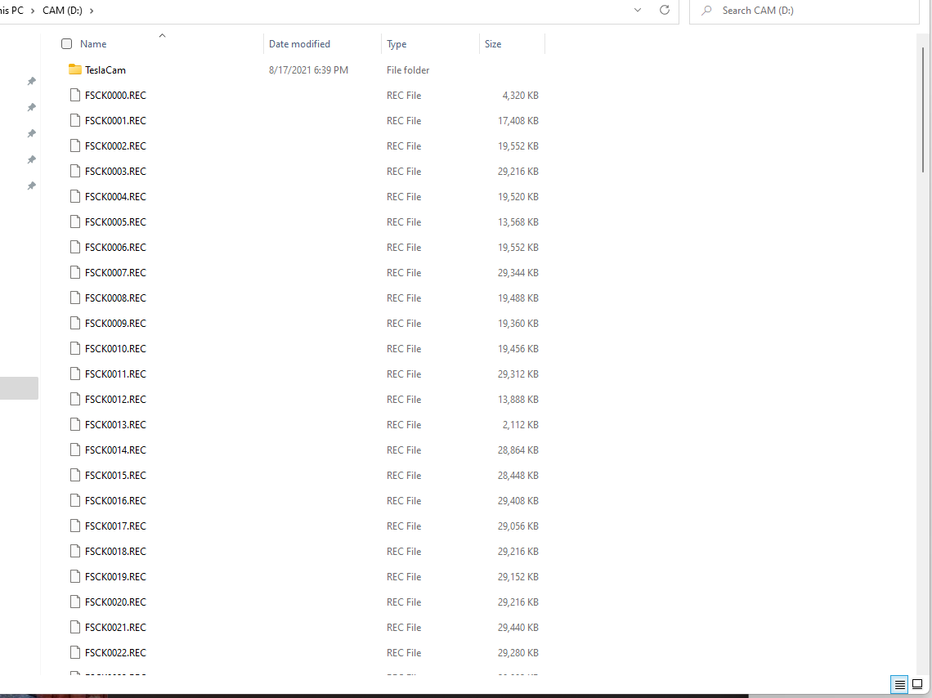The image size is (932, 698).
Task: Click CAM (D:) in the breadcrumb
Action: click(x=62, y=11)
